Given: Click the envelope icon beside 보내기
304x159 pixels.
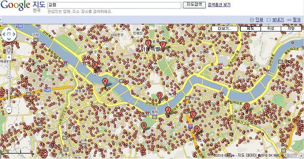Looking at the screenshot, I should click(269, 20).
